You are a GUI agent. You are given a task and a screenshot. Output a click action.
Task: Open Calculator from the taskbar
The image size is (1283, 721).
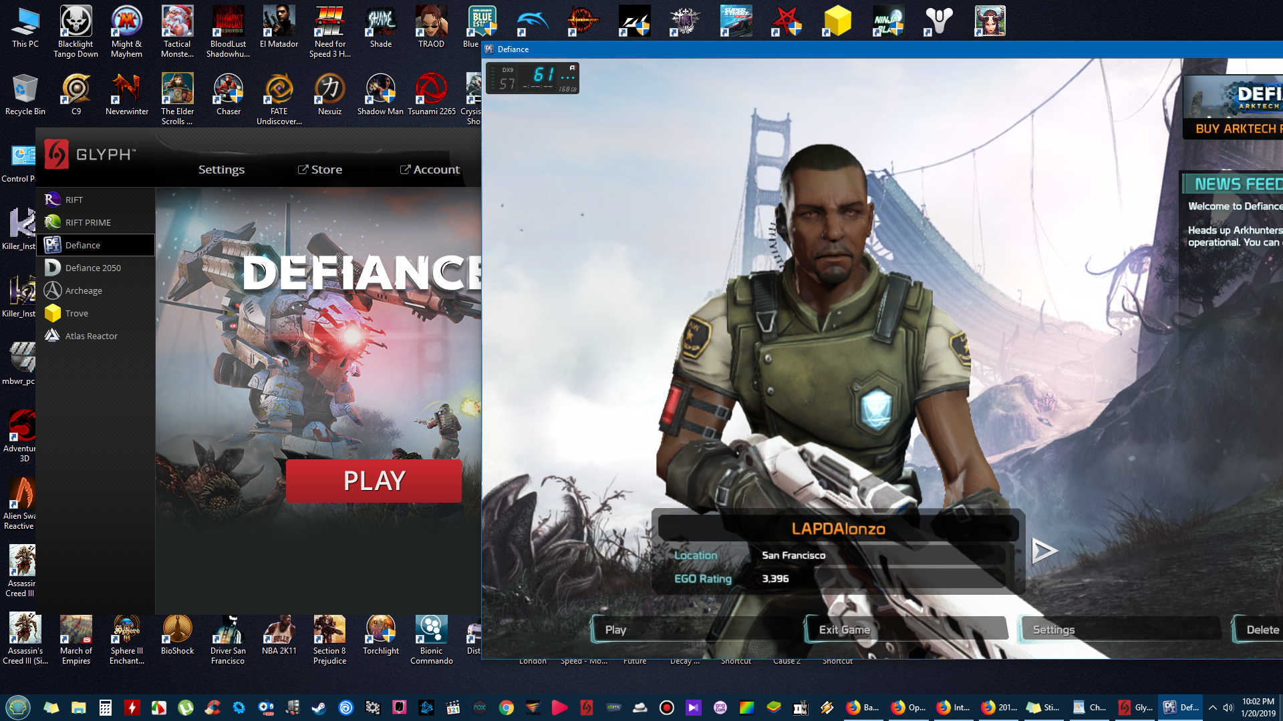pyautogui.click(x=105, y=708)
